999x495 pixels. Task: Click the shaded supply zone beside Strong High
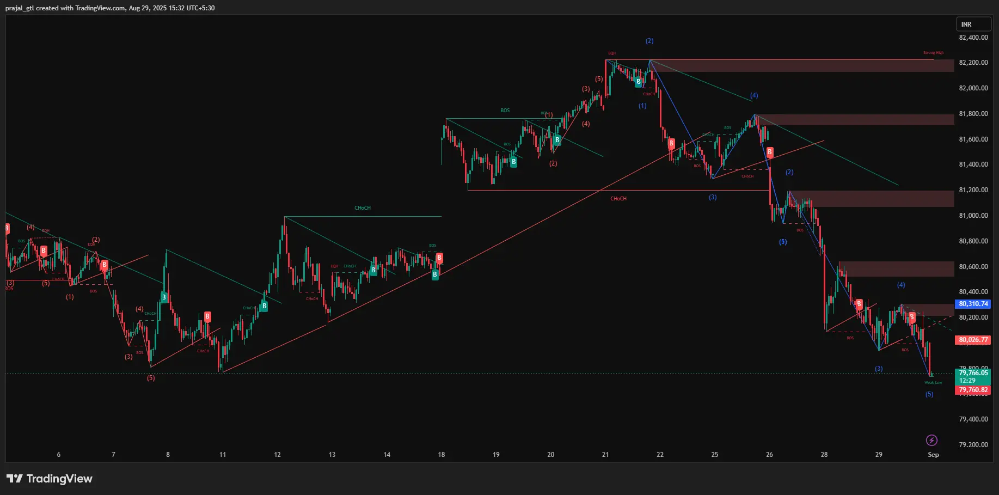[x=802, y=66]
